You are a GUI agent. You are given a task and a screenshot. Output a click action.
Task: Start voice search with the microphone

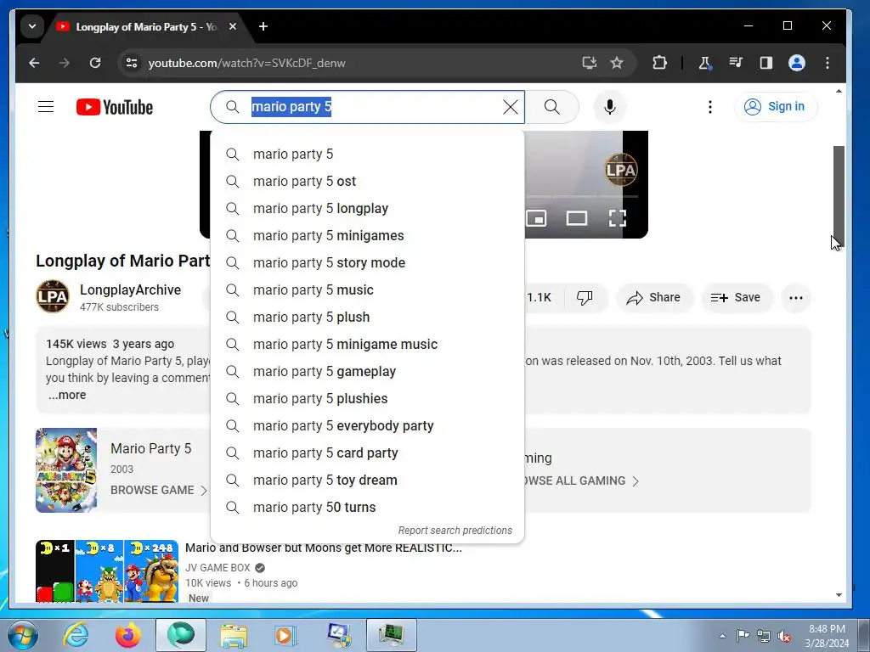610,107
